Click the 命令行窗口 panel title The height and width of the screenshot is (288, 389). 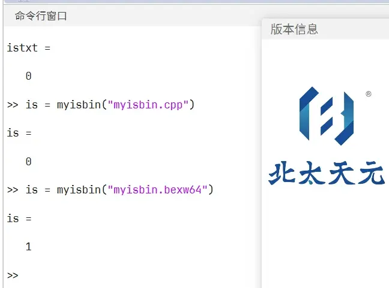41,16
